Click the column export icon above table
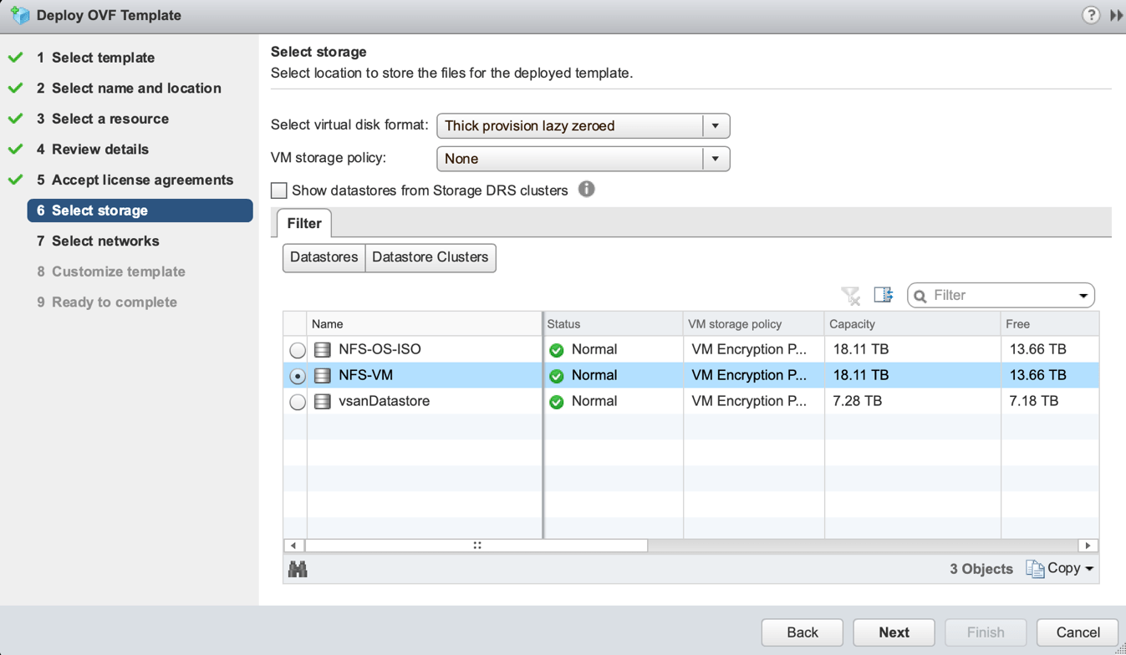 (x=883, y=295)
